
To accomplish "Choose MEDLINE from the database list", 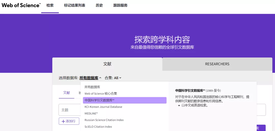I will (125, 113).
